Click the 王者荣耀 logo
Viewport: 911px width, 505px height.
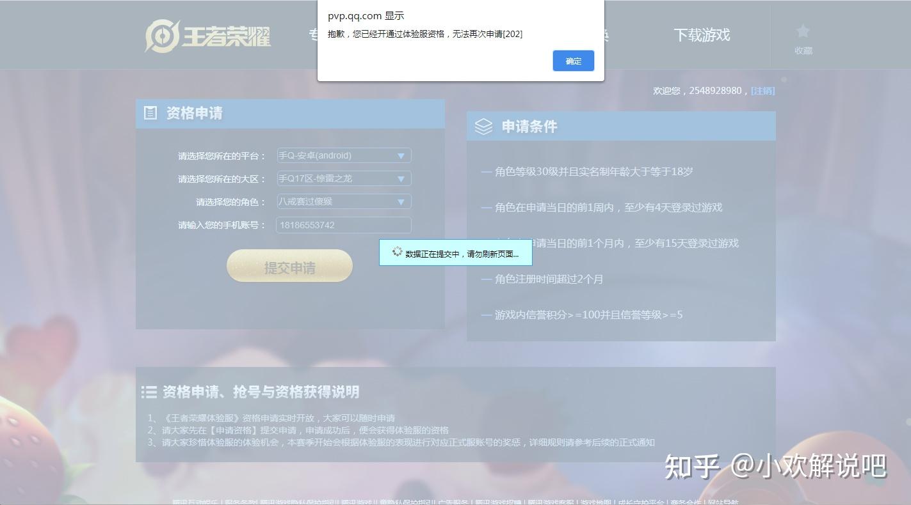(207, 36)
